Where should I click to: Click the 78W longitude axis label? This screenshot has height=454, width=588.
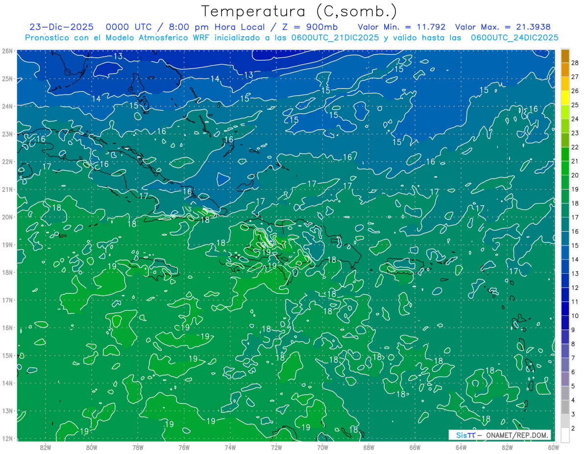click(138, 447)
